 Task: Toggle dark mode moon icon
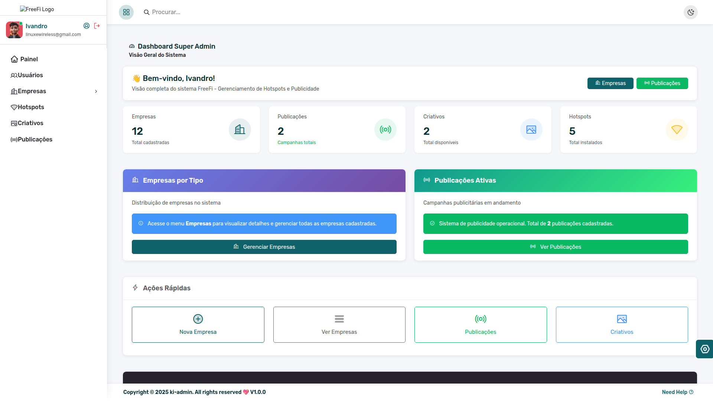pyautogui.click(x=690, y=12)
